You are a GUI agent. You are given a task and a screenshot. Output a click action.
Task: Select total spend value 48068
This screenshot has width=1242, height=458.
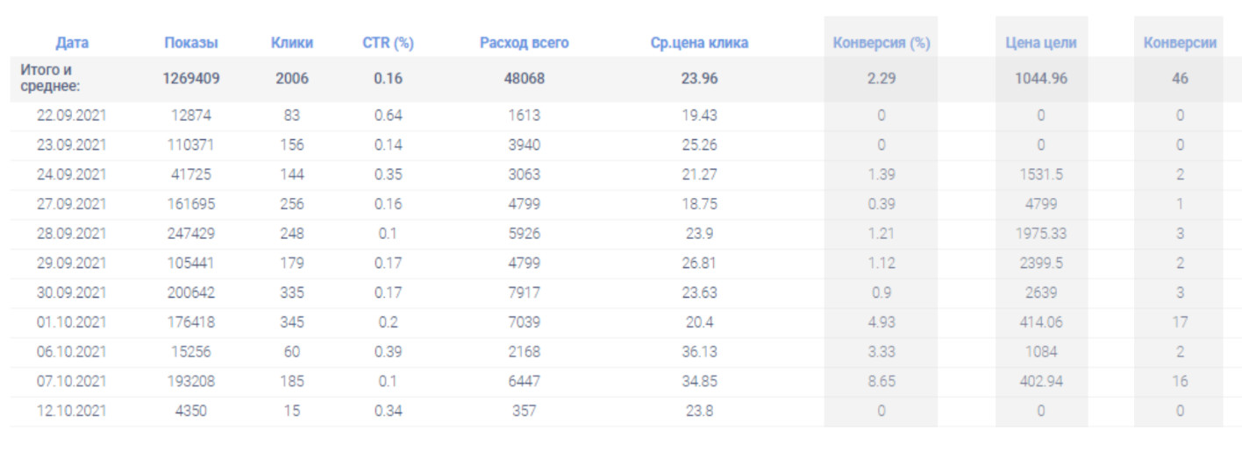point(524,79)
